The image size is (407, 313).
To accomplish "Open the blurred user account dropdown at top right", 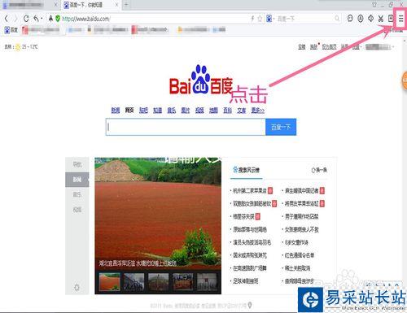I will pyautogui.click(x=379, y=47).
